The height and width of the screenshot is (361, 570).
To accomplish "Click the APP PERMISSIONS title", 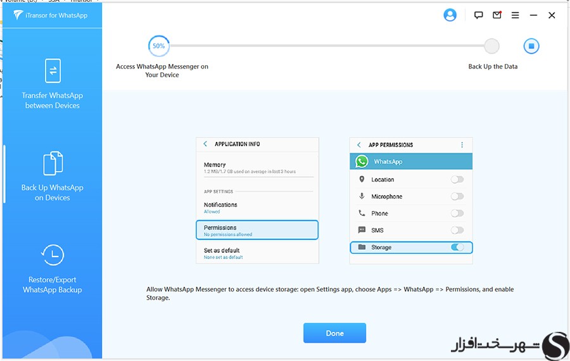I will [x=390, y=144].
